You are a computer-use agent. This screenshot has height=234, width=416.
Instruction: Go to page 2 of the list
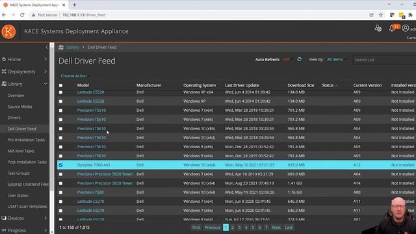click(233, 227)
